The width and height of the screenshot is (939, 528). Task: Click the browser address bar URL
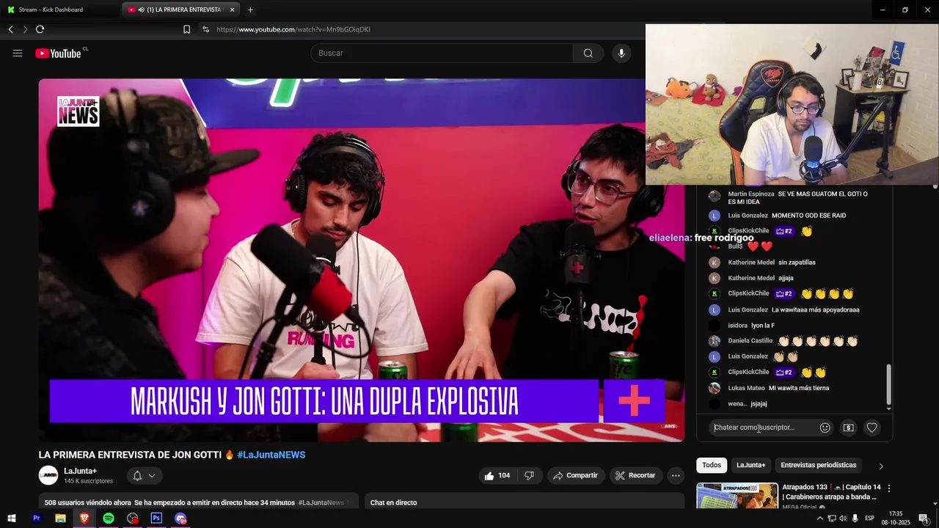[x=293, y=29]
